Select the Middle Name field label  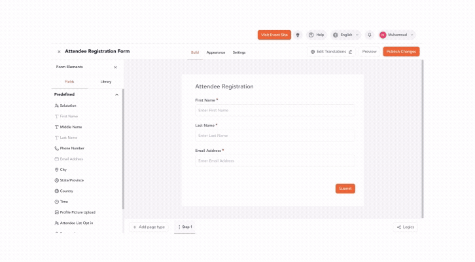coord(71,127)
